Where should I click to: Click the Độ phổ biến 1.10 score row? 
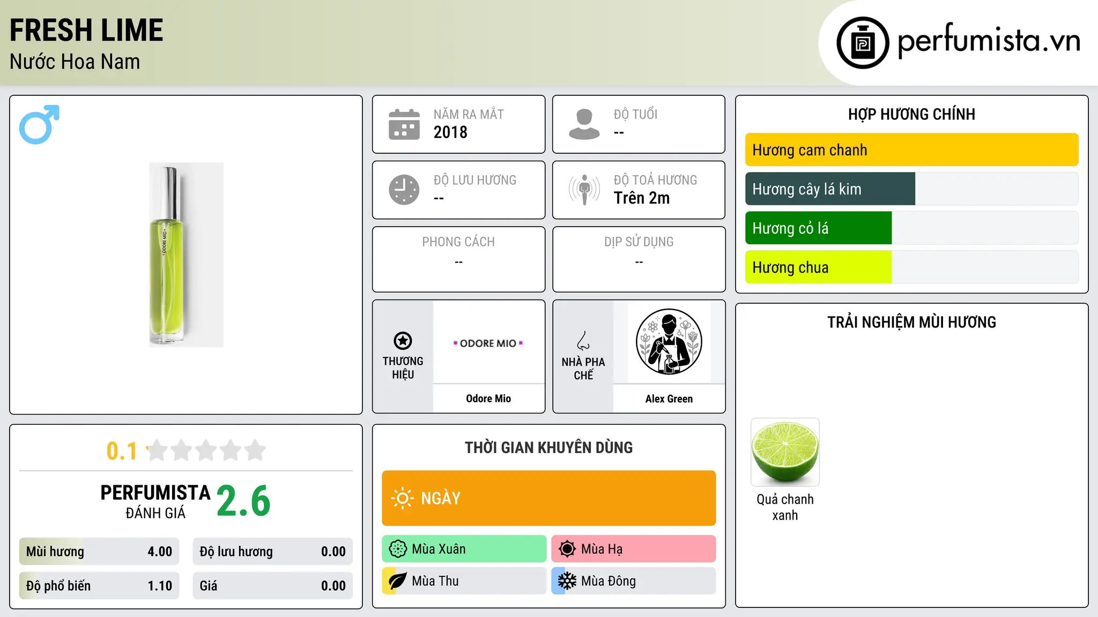point(99,586)
